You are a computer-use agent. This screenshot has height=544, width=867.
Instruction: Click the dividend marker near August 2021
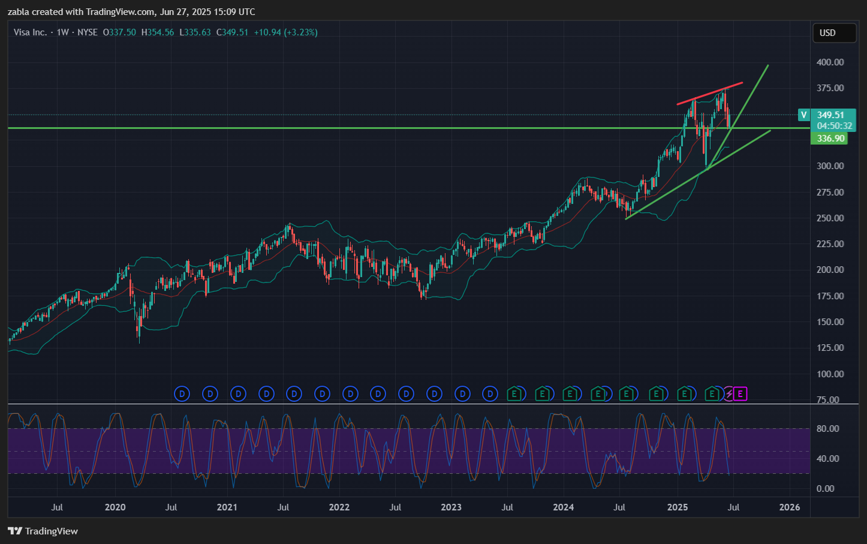[x=294, y=394]
